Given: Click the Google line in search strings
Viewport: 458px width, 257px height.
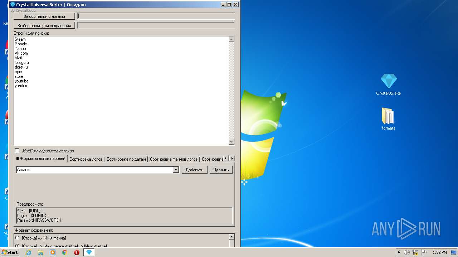Looking at the screenshot, I should (x=21, y=44).
